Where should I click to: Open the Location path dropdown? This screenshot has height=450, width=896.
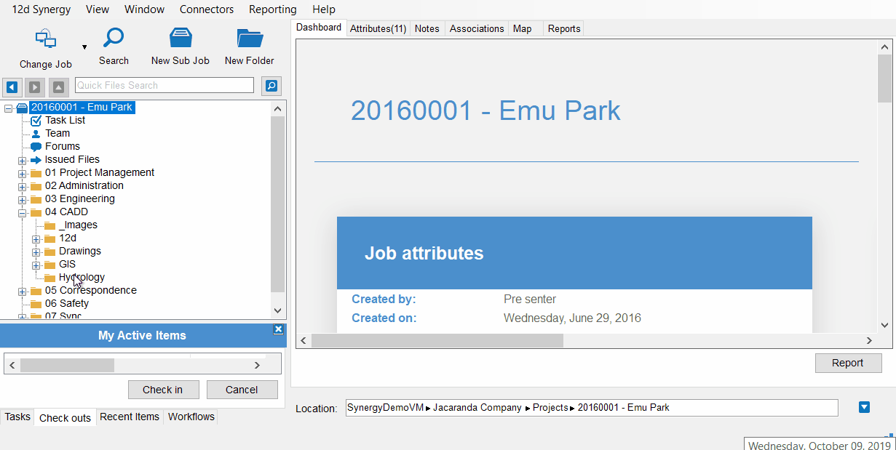click(864, 407)
